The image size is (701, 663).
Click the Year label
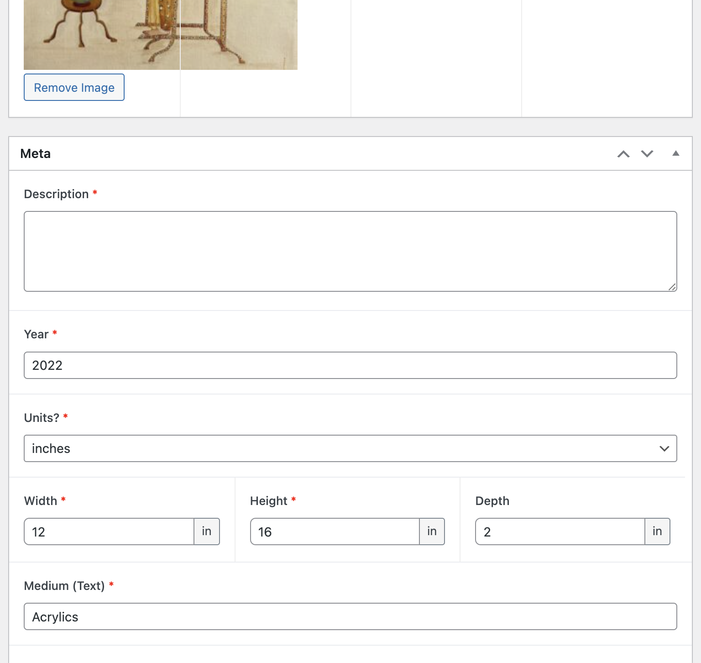click(x=36, y=334)
